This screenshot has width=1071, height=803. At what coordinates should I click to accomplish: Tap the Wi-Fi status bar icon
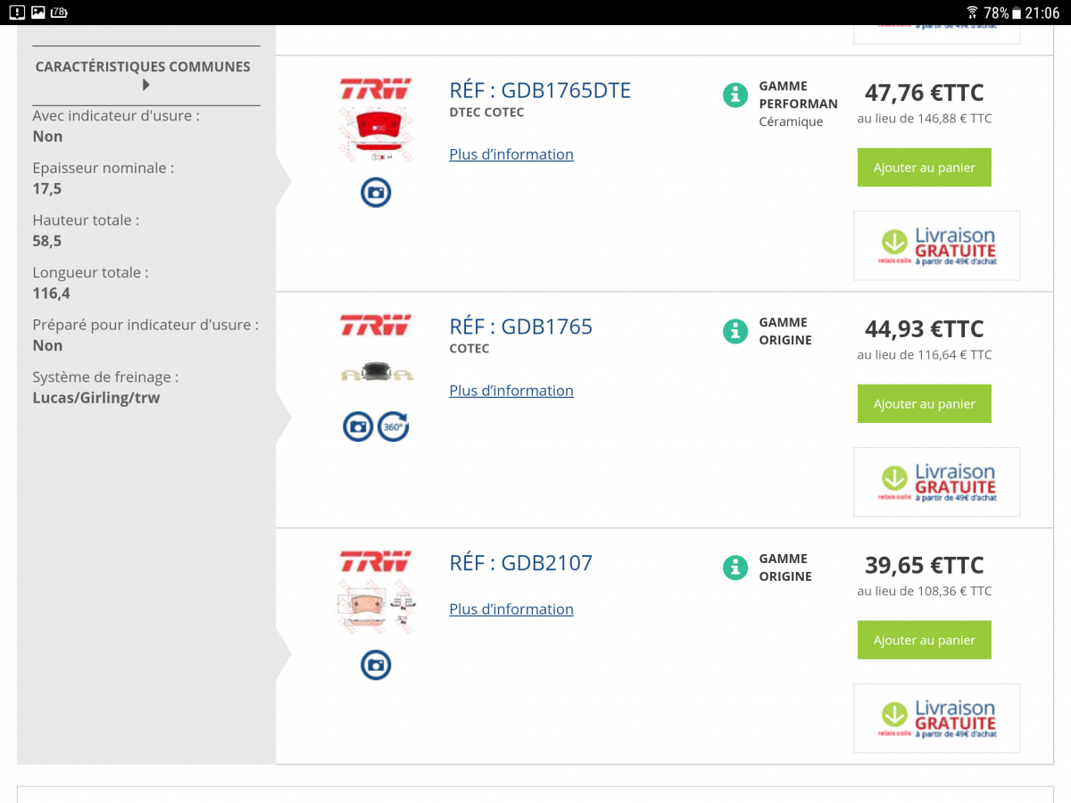click(x=972, y=12)
